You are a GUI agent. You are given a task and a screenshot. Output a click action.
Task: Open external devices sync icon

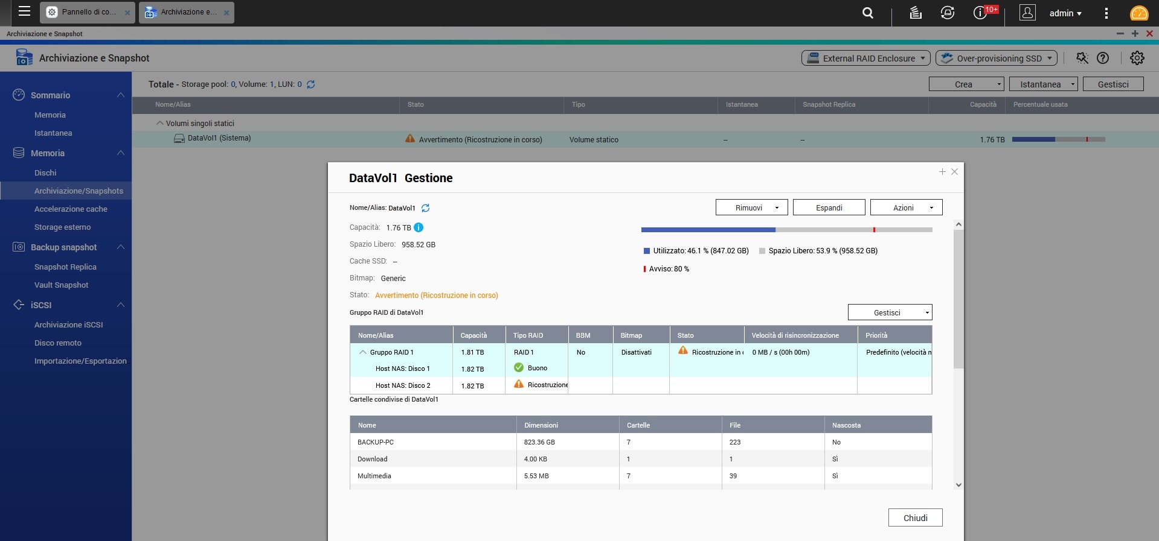pyautogui.click(x=948, y=13)
